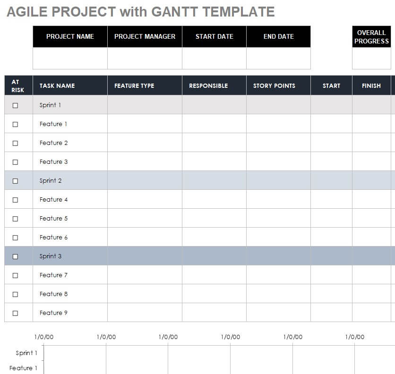Click the Sprint 1 label in Gantt chart

26,353
